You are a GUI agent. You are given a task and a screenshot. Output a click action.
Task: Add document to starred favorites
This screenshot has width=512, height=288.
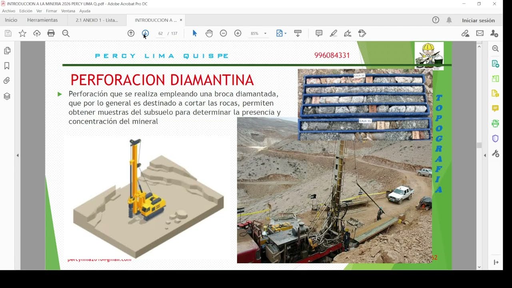pos(22,34)
